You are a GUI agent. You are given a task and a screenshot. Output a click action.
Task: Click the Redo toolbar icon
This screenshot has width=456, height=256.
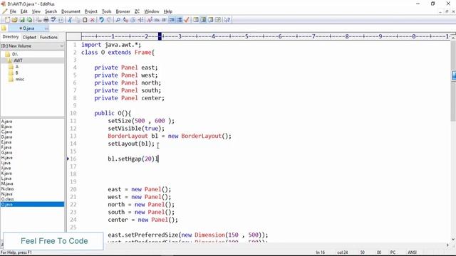(109, 20)
